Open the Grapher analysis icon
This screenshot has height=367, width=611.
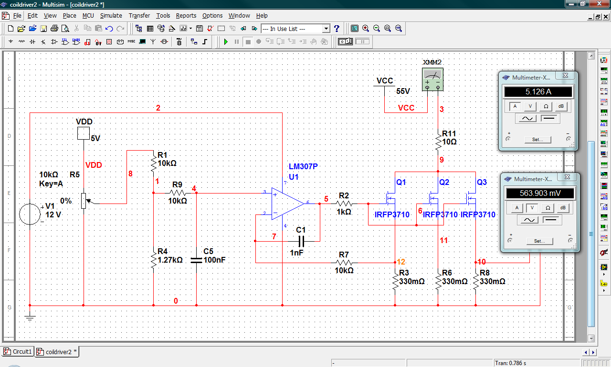coord(183,29)
